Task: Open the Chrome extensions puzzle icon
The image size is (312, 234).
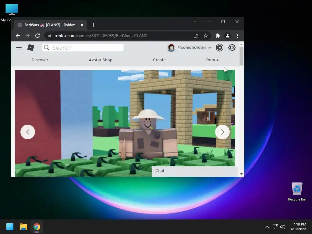Action: click(x=218, y=36)
